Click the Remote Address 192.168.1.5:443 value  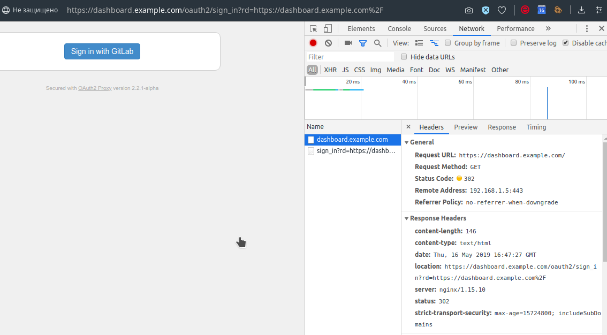click(496, 191)
